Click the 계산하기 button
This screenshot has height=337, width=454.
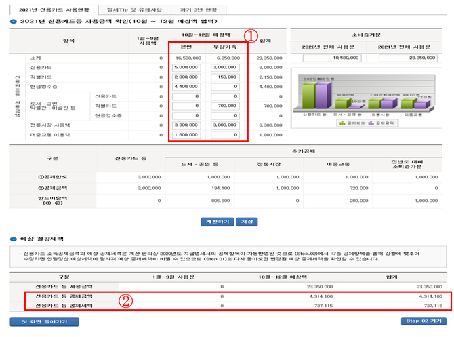[213, 221]
